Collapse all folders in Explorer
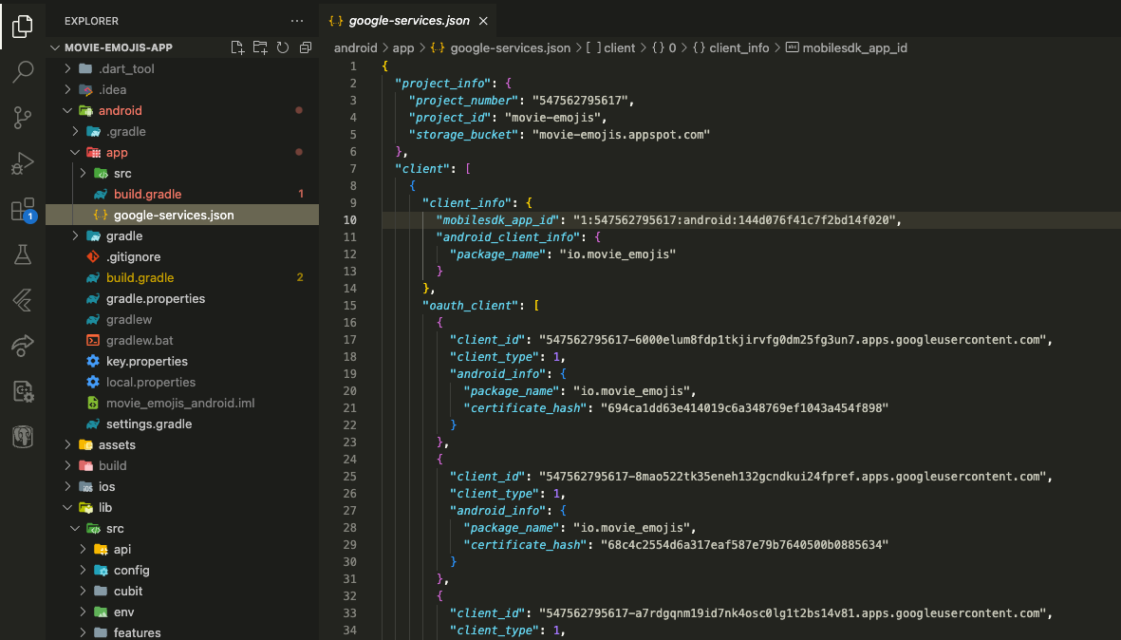Image resolution: width=1121 pixels, height=640 pixels. click(x=306, y=47)
